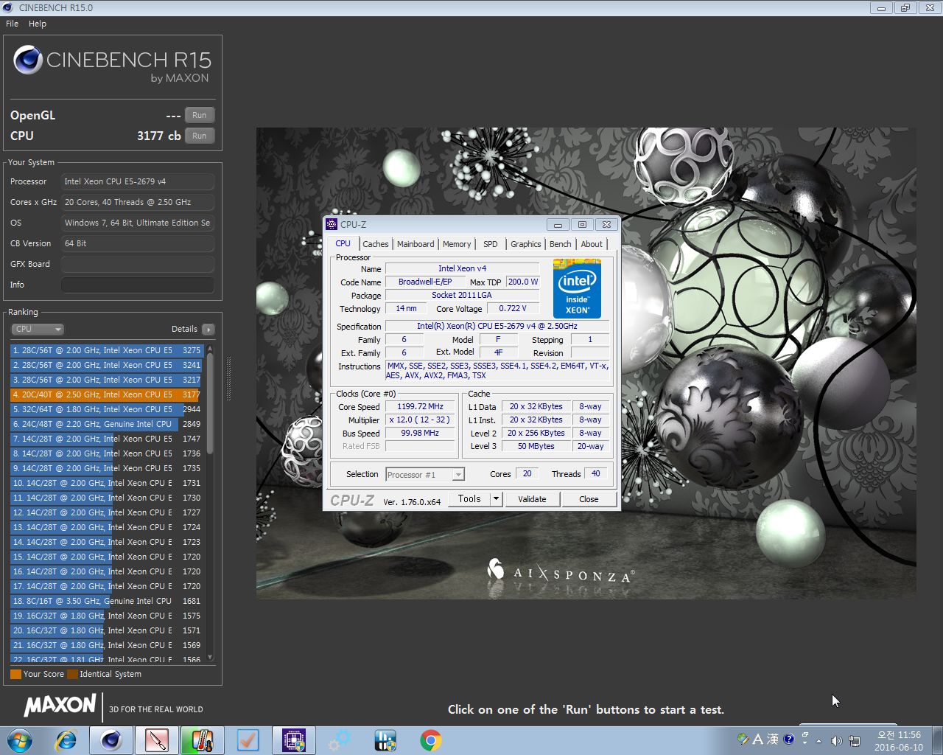
Task: Click the Processor field Intel Xeon E5-2679 v4
Action: point(138,181)
